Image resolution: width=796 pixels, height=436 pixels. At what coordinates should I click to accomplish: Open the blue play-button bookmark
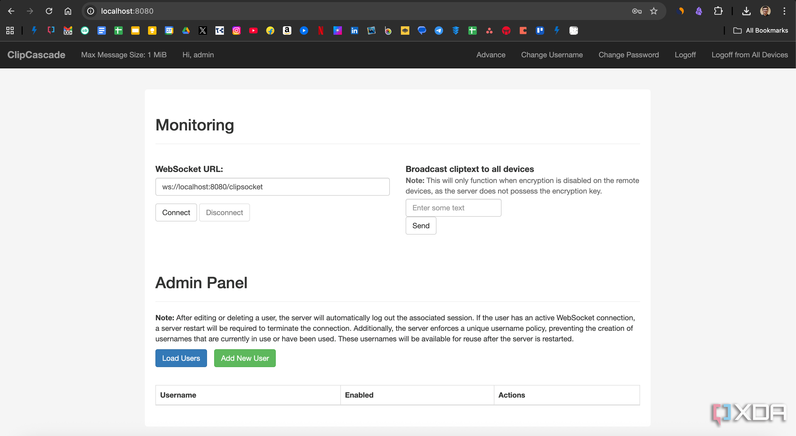[304, 31]
